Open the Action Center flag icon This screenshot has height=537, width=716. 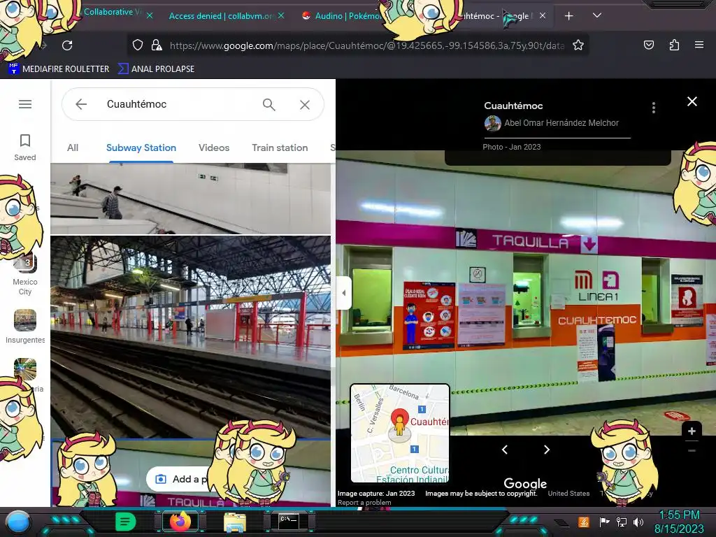[x=604, y=522]
